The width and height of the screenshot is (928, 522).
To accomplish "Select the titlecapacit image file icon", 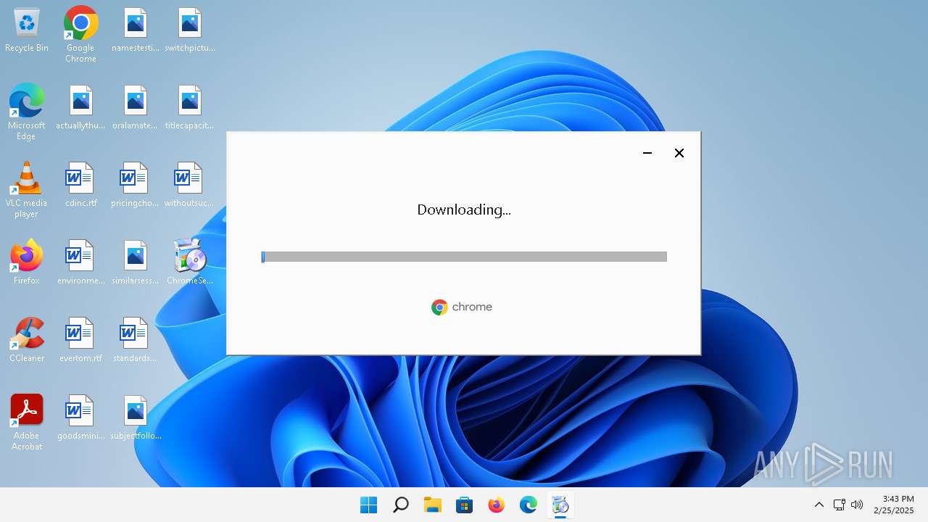I will pyautogui.click(x=189, y=108).
